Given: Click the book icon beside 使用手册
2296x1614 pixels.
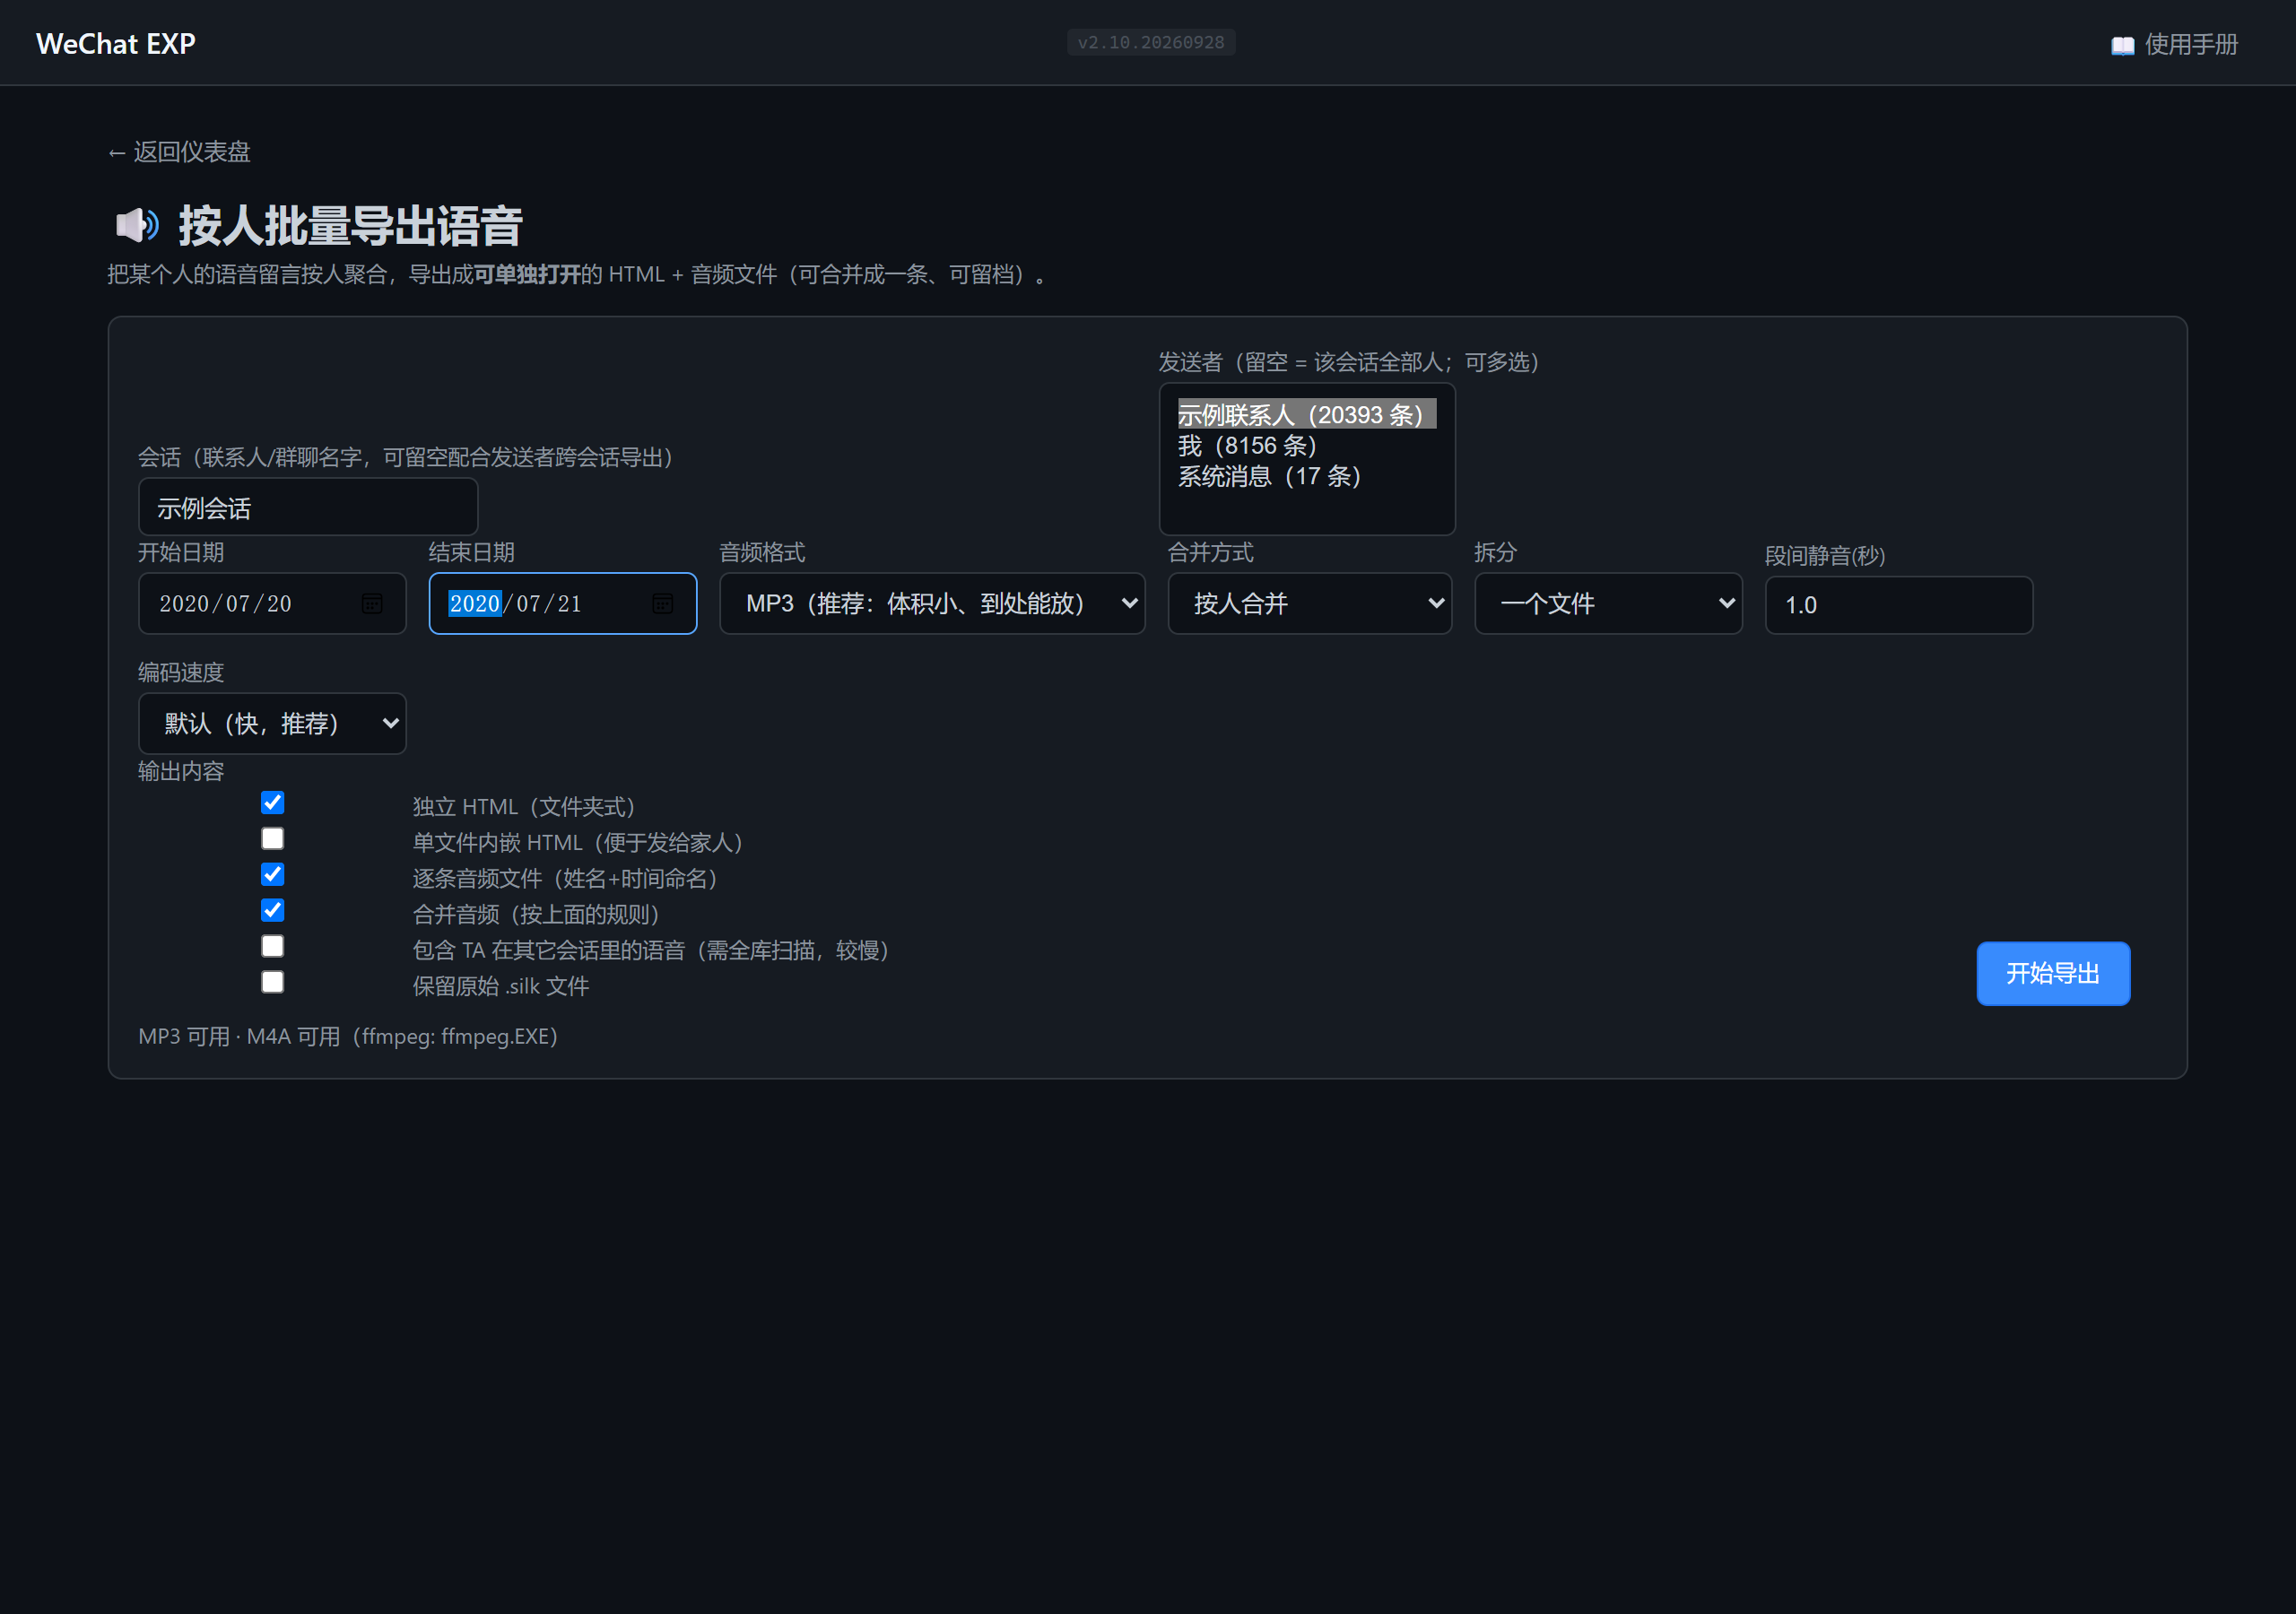Looking at the screenshot, I should (2122, 45).
